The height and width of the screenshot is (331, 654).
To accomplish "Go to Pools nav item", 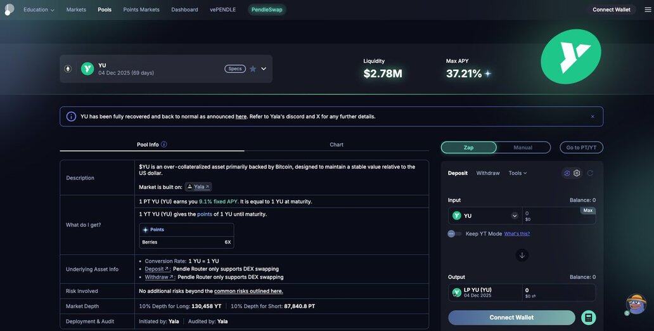I will tap(105, 10).
